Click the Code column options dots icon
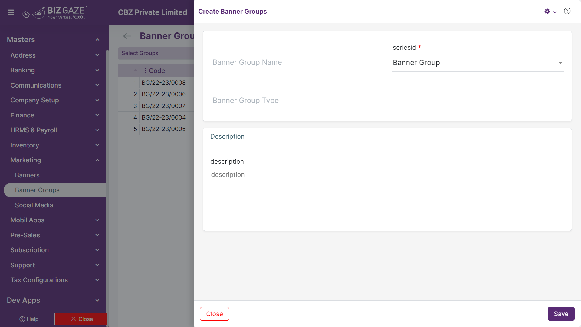 click(145, 71)
